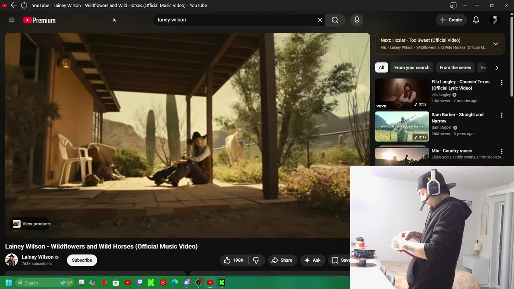Open OBS Studio taskbar icon
The image size is (514, 289).
click(x=198, y=283)
